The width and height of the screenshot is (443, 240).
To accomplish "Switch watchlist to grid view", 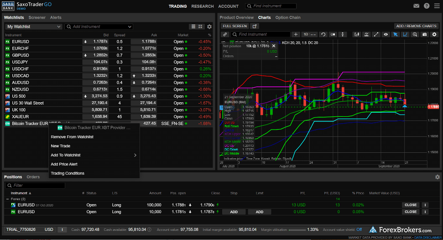I will coord(200,26).
